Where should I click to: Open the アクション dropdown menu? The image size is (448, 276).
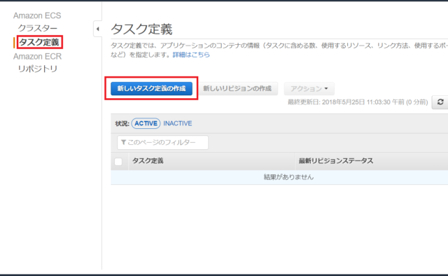coord(309,89)
